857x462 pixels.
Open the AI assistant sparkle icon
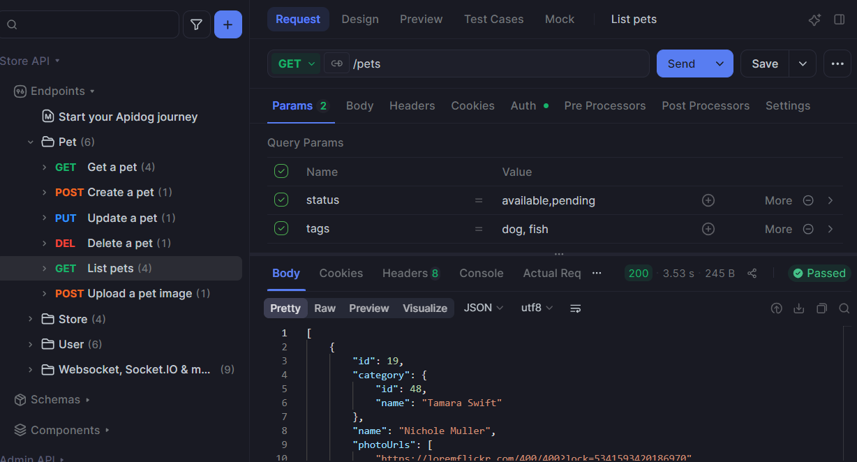click(x=814, y=20)
